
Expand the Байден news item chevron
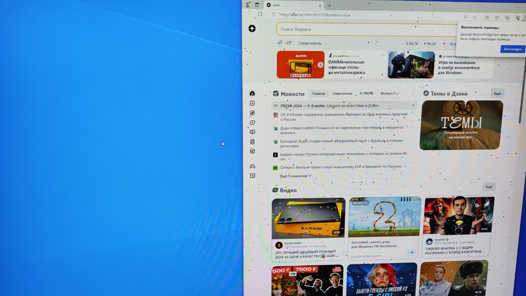[x=289, y=159]
